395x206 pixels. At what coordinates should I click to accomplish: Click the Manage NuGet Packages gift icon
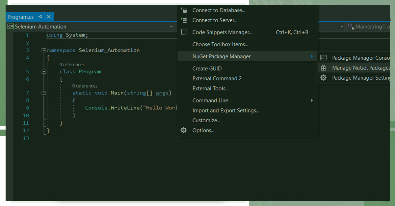324,68
